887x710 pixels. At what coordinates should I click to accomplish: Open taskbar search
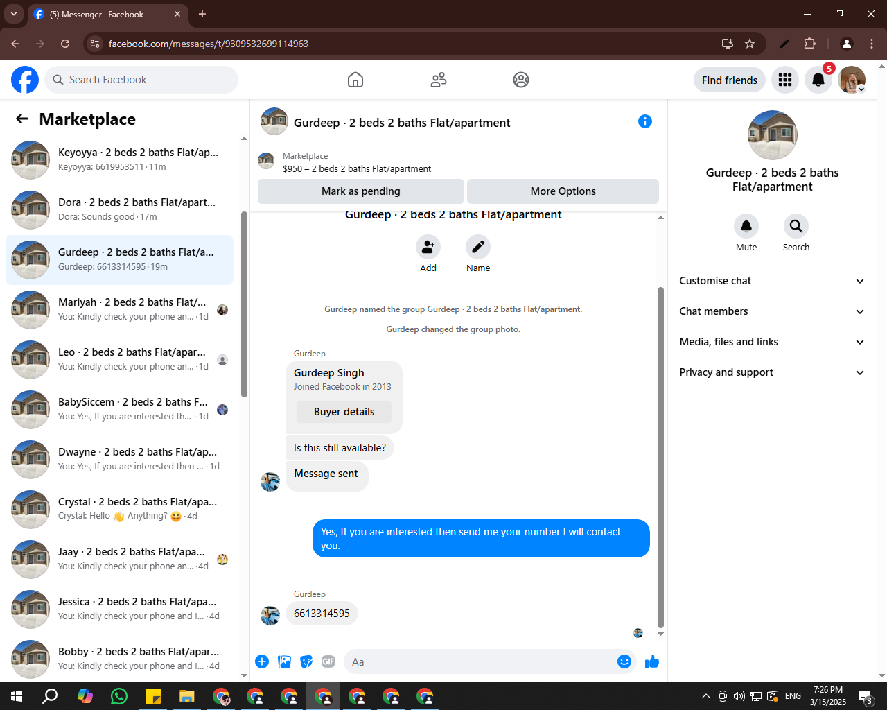pyautogui.click(x=50, y=696)
